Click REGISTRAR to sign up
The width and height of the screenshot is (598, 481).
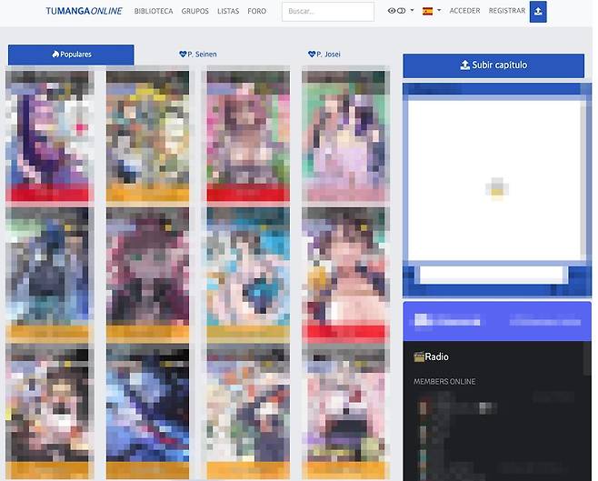click(506, 11)
